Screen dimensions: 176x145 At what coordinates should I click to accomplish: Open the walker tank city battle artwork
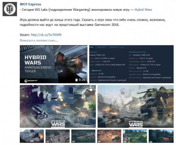pos(136,106)
